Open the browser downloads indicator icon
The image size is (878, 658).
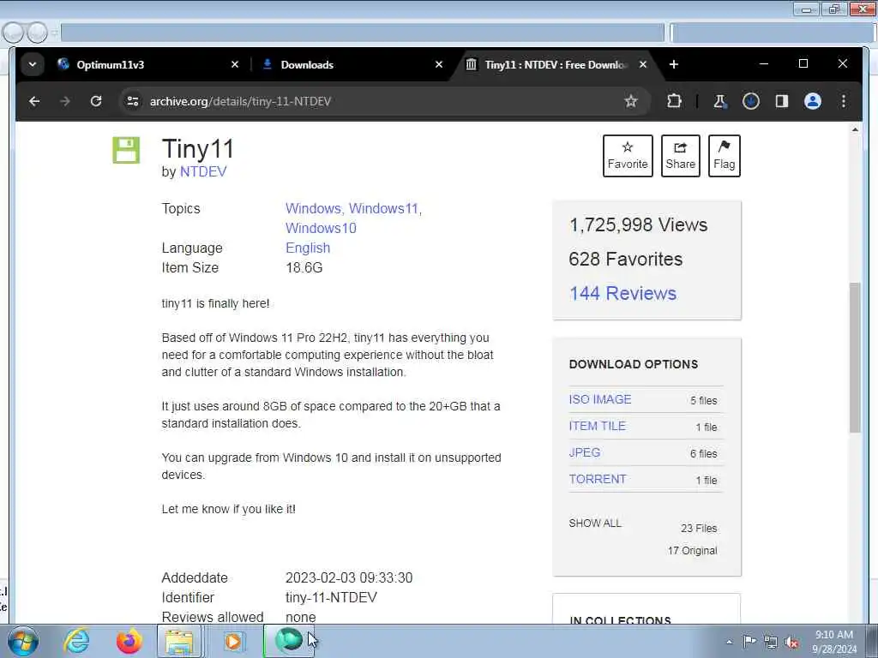point(751,101)
